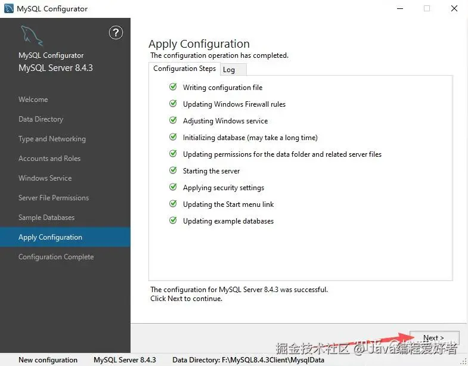The image size is (468, 366).
Task: Click checkmark beside Applying security settings
Action: (x=173, y=187)
